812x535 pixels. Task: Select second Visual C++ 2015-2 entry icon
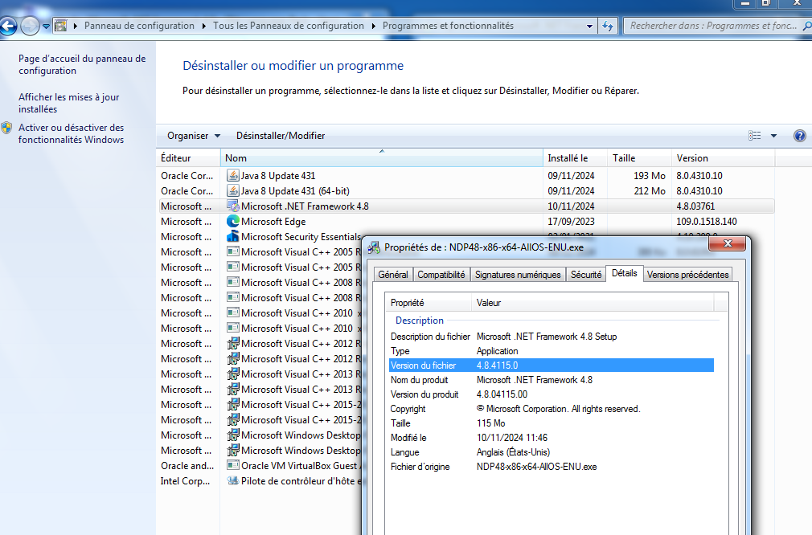pos(233,419)
